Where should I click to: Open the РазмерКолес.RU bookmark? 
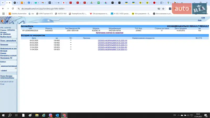(78, 13)
